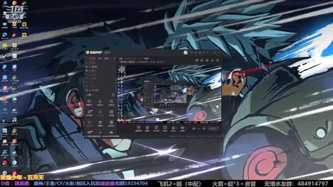This screenshot has width=333, height=187.
Task: Click the start live button at bottom right
Action: (x=213, y=128)
